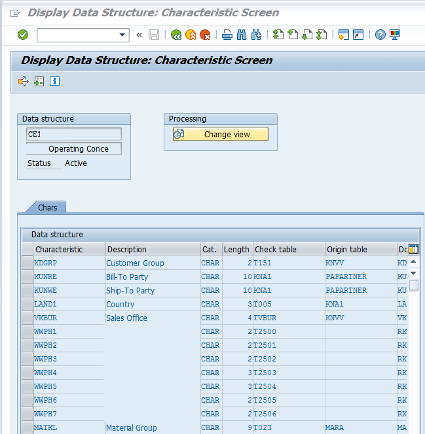
Task: Open the Help question mark icon
Action: (x=380, y=35)
